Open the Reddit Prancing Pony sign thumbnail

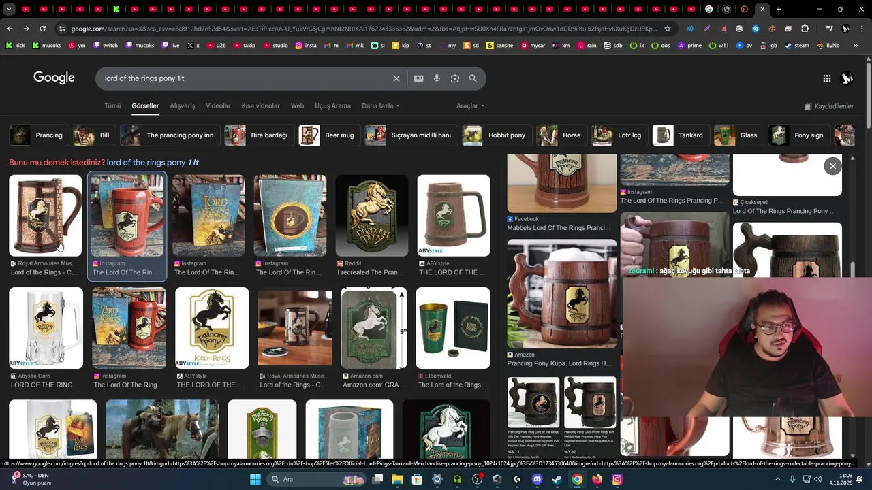click(372, 216)
